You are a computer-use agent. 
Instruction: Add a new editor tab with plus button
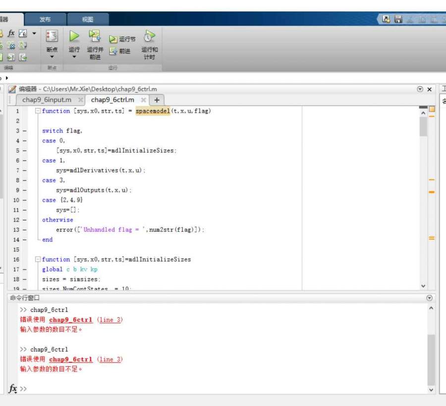tap(157, 100)
